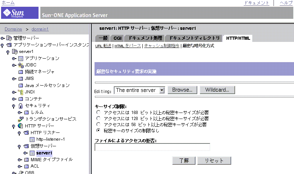The image size is (294, 174).
Task: Click the HTTP サーバー globe icon
Action: (20, 126)
